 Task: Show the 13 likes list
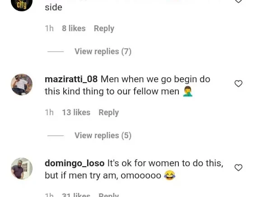pos(76,113)
